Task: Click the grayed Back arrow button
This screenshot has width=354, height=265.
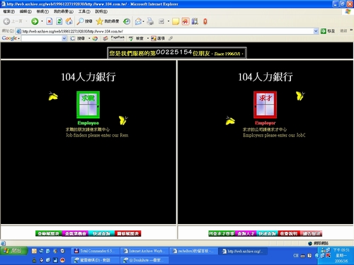Action: click(6, 21)
